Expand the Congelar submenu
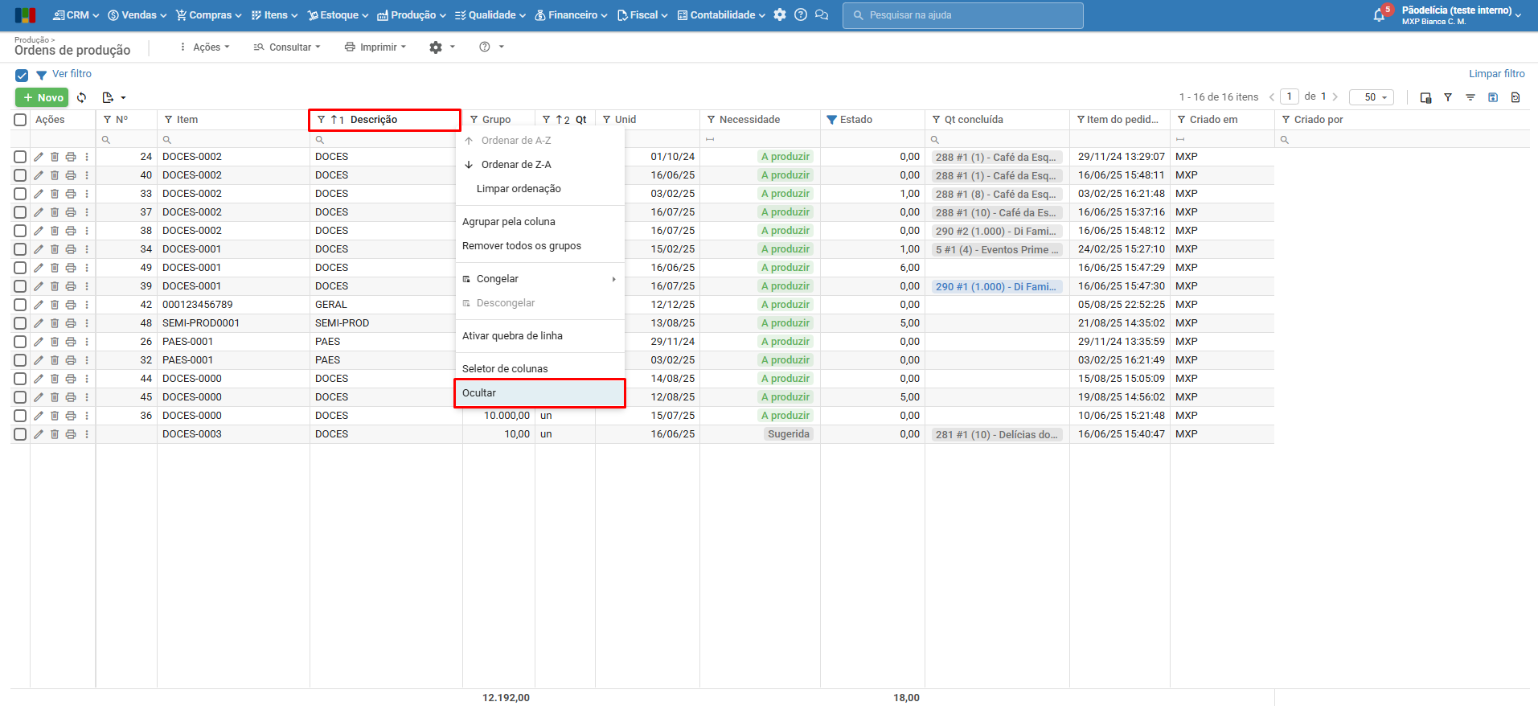The height and width of the screenshot is (706, 1538). [x=539, y=279]
